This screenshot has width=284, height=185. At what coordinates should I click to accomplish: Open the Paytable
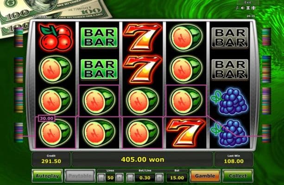pos(80,176)
